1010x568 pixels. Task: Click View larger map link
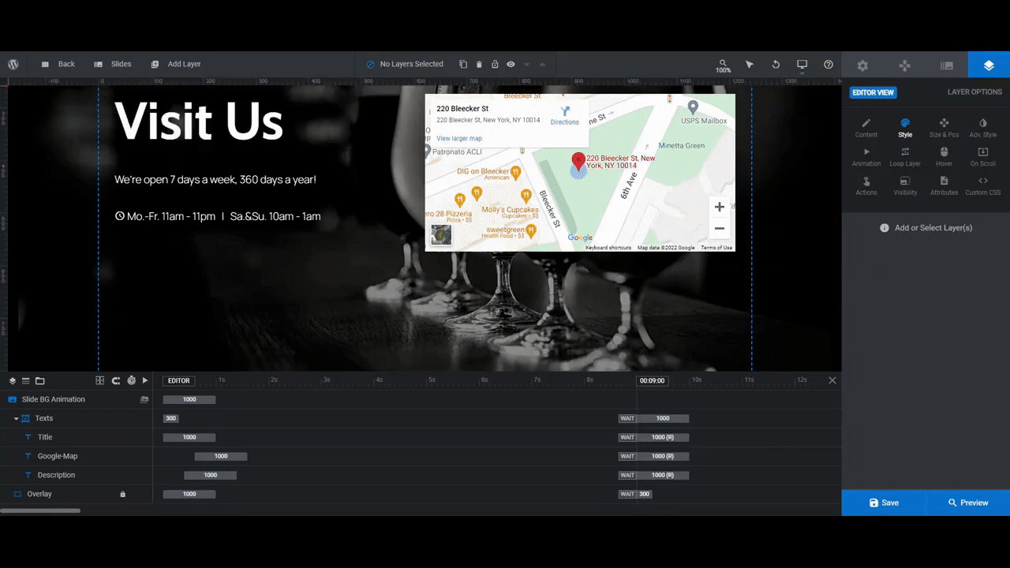[459, 138]
